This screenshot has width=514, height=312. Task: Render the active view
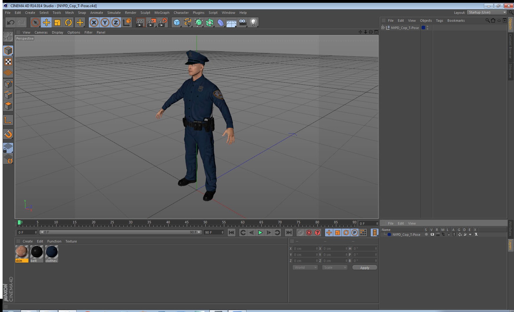point(140,22)
